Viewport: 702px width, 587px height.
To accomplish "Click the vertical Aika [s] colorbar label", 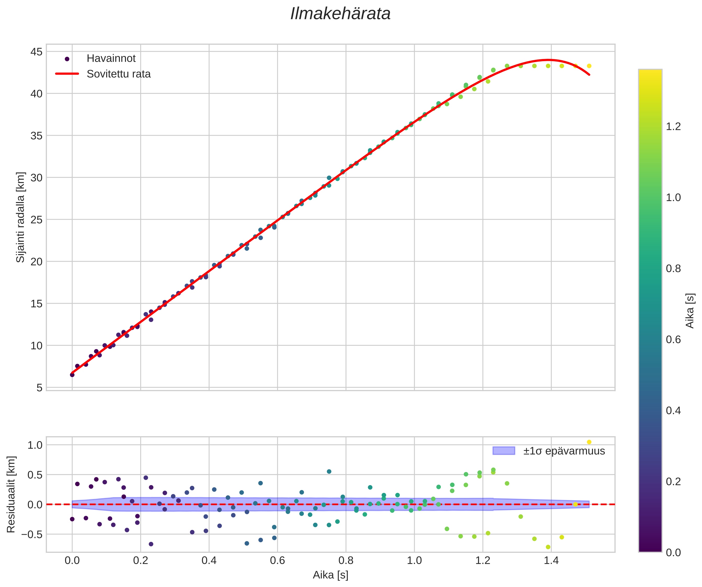I will [x=690, y=311].
